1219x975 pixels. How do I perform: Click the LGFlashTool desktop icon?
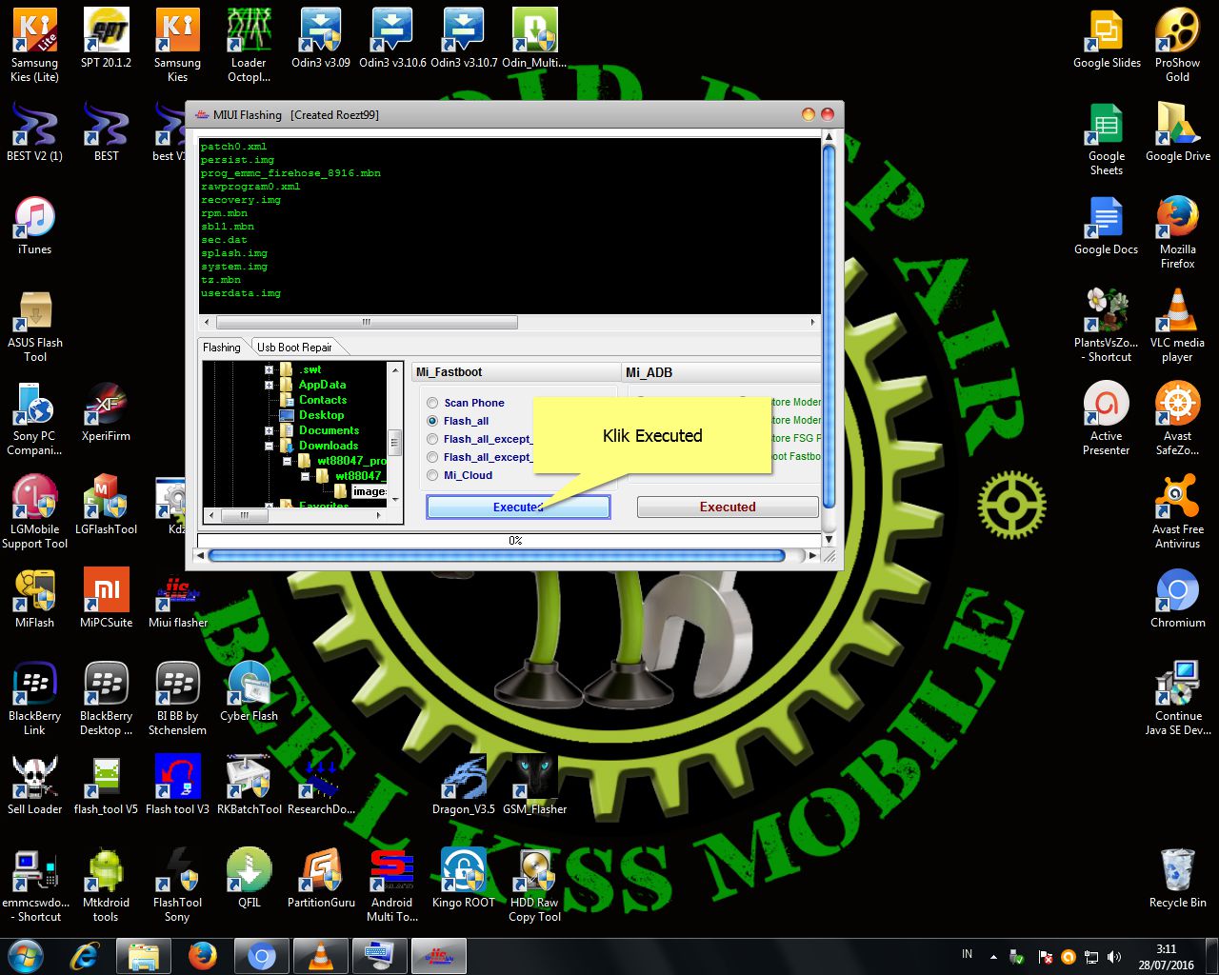pos(106,506)
